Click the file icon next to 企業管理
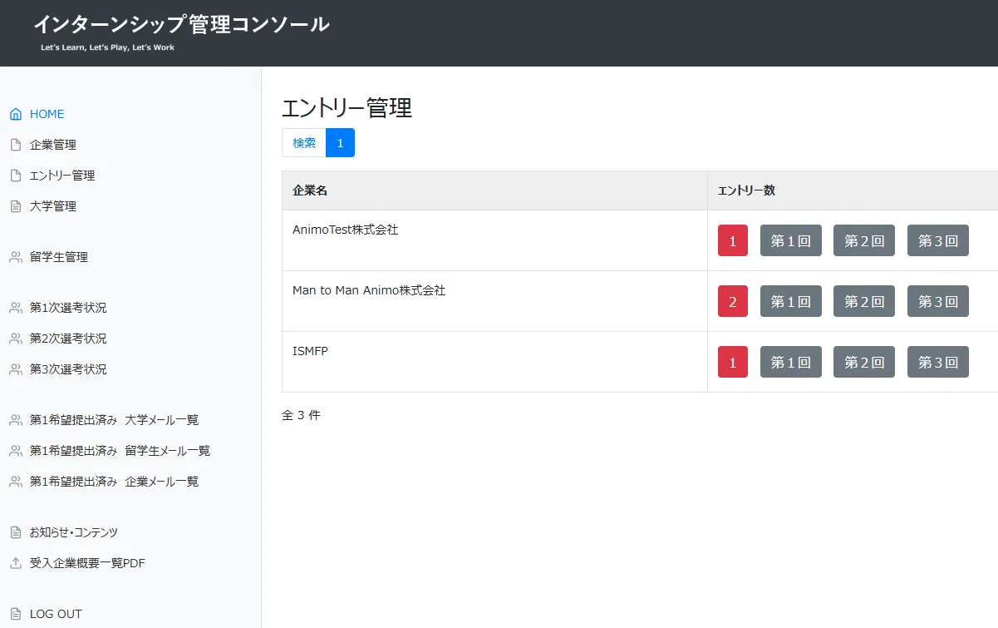Viewport: 998px width, 628px height. (x=15, y=145)
